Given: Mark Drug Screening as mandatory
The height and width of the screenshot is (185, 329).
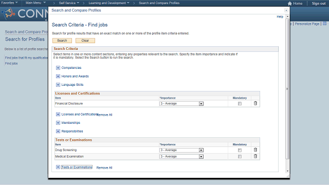Looking at the screenshot, I should [240, 150].
